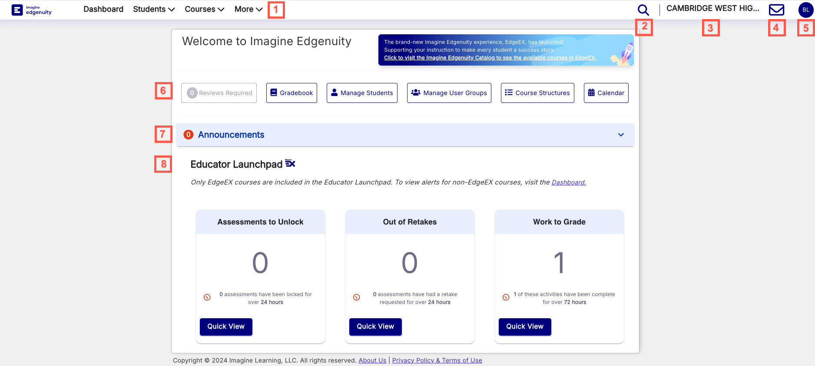Open the search magnifier icon
Screen dimensions: 815x366
click(643, 10)
